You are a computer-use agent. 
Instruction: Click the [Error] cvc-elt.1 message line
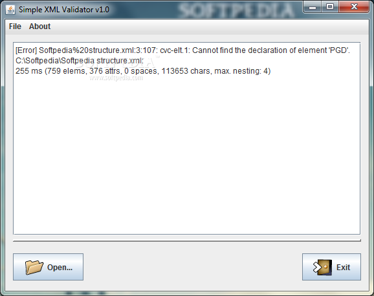point(182,50)
